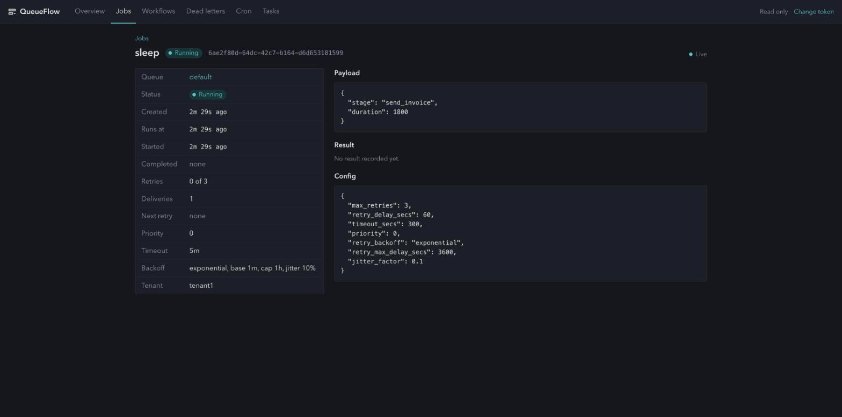The width and height of the screenshot is (842, 417).
Task: Click the Priority value 0
Action: [191, 234]
